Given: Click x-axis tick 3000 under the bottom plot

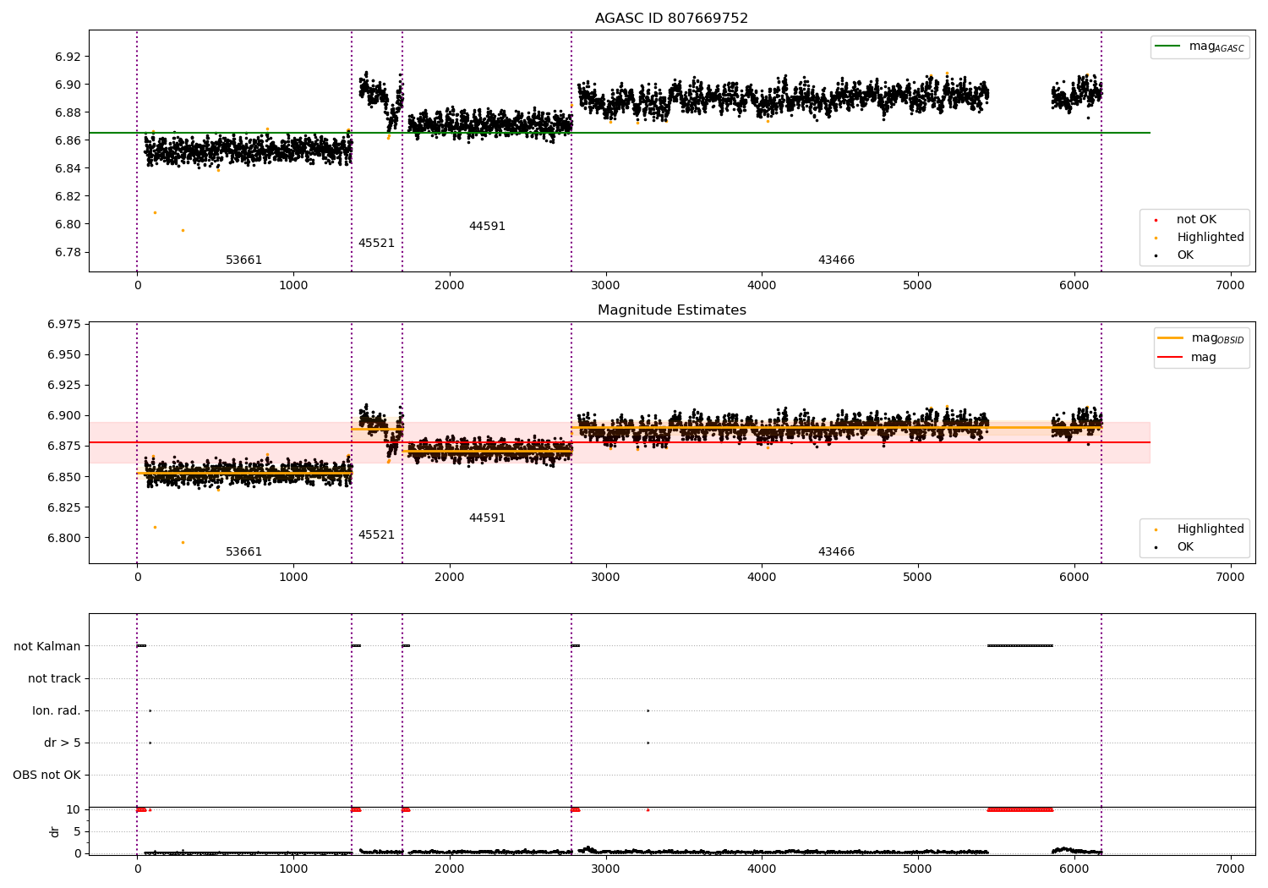Looking at the screenshot, I should pos(605,869).
